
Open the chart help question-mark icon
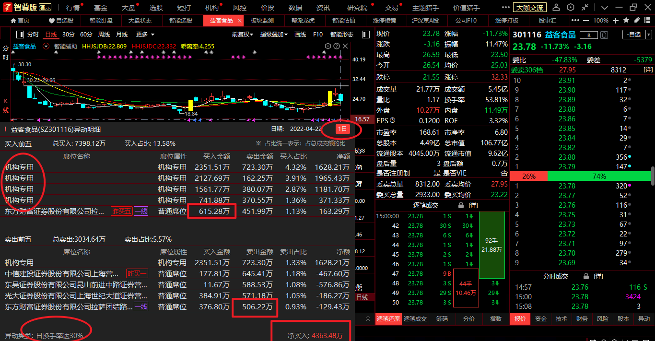pos(337,46)
